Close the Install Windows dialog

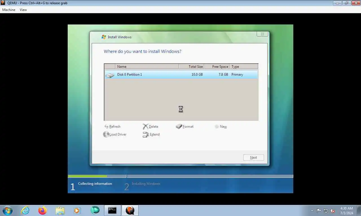[262, 34]
